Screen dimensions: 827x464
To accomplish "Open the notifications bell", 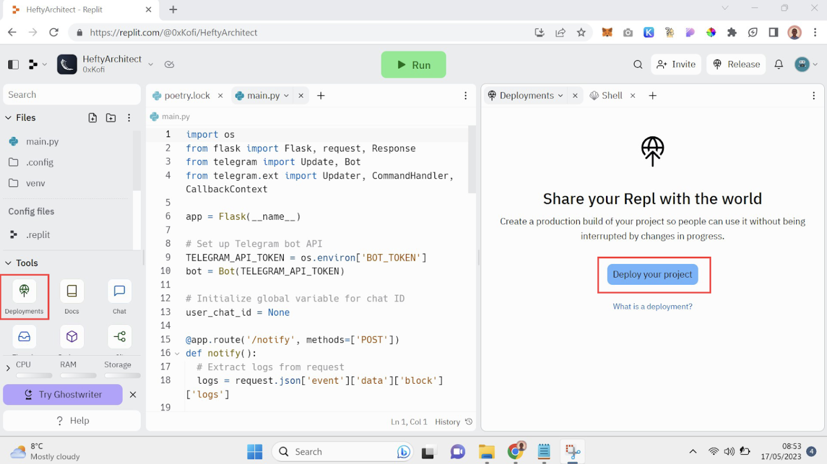I will coord(779,64).
